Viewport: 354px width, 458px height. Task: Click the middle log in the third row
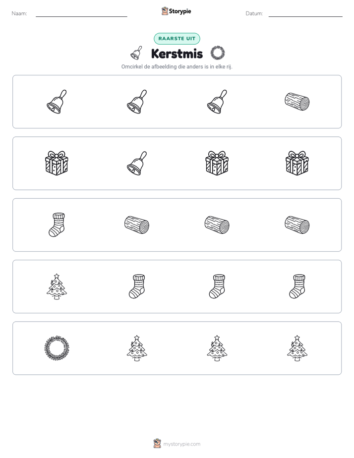pyautogui.click(x=217, y=225)
